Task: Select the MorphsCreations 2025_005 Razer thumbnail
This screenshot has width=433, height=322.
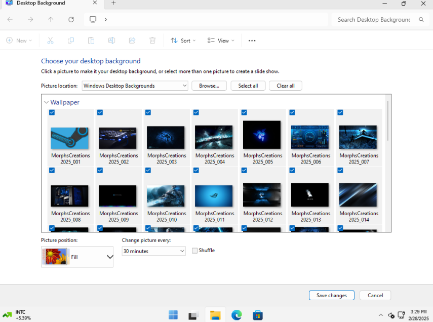Action: click(x=262, y=135)
